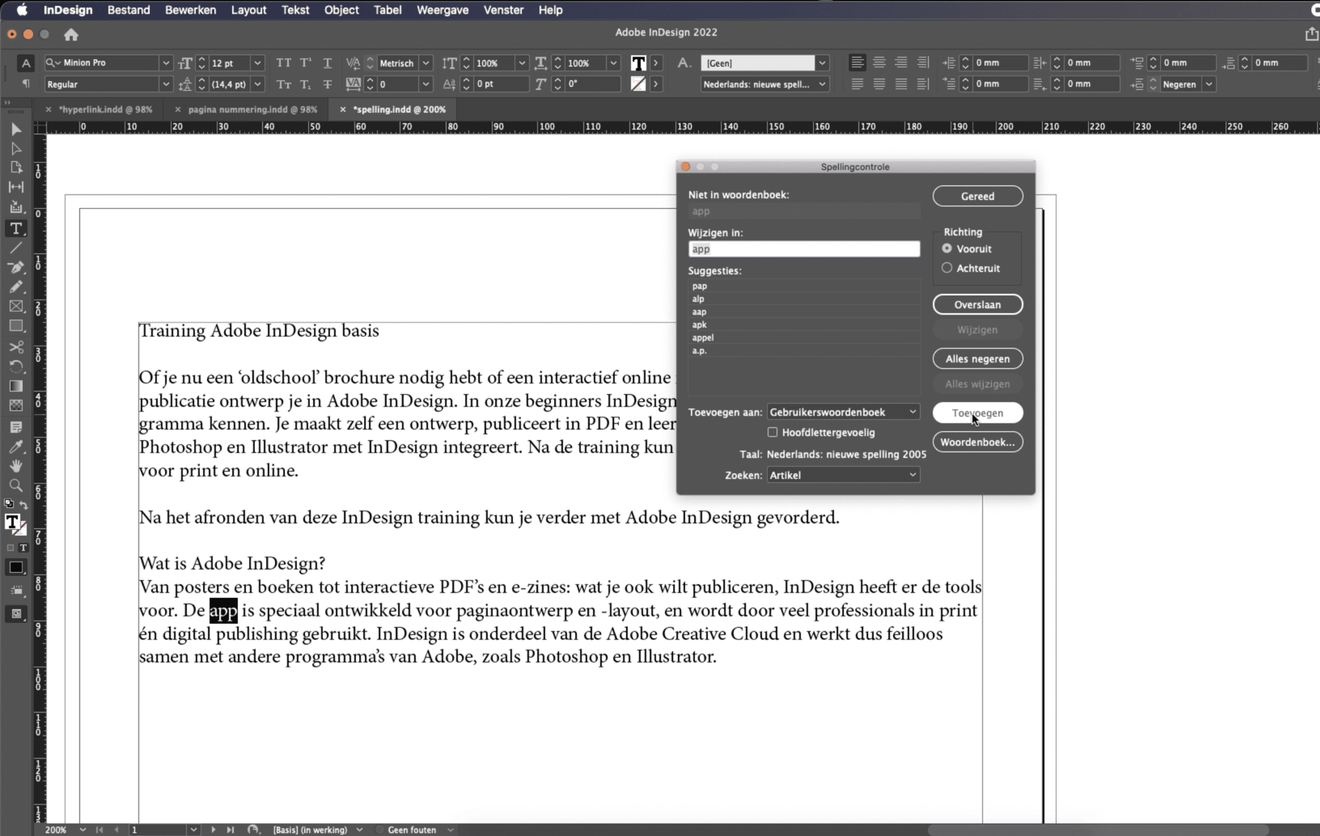Open the Regular font style dropdown

click(x=165, y=84)
